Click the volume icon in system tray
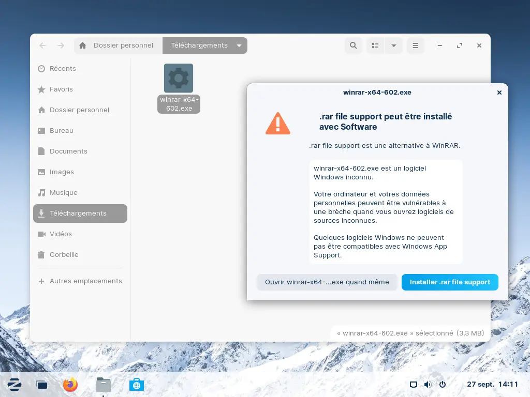 click(428, 385)
